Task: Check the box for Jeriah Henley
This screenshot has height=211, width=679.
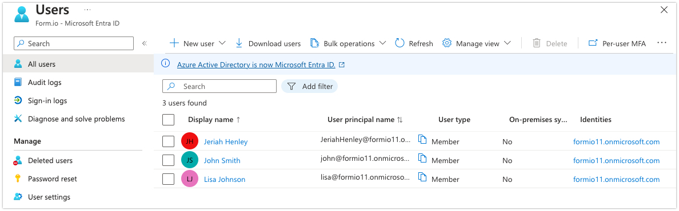Action: [x=169, y=141]
